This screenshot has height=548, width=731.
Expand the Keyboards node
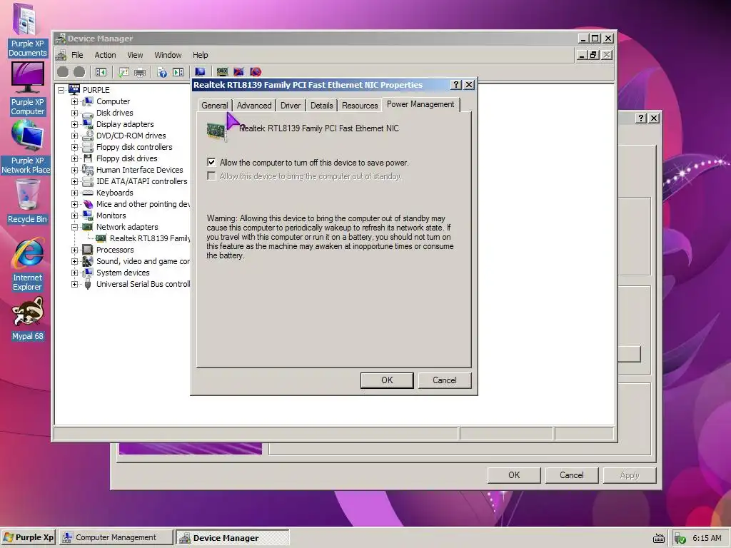click(74, 193)
